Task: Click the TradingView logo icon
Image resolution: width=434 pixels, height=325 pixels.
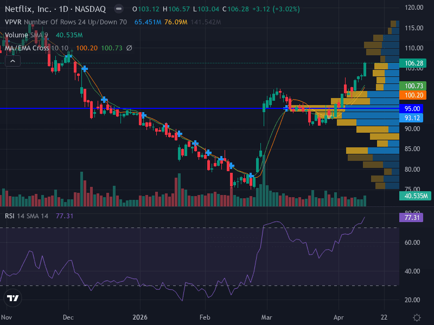Action: [12, 298]
